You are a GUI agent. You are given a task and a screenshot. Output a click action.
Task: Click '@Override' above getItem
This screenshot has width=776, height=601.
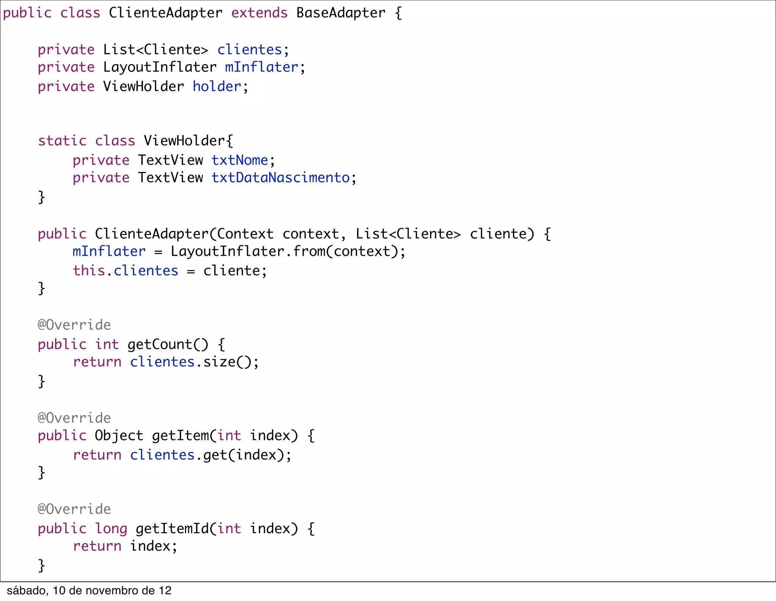pyautogui.click(x=74, y=418)
